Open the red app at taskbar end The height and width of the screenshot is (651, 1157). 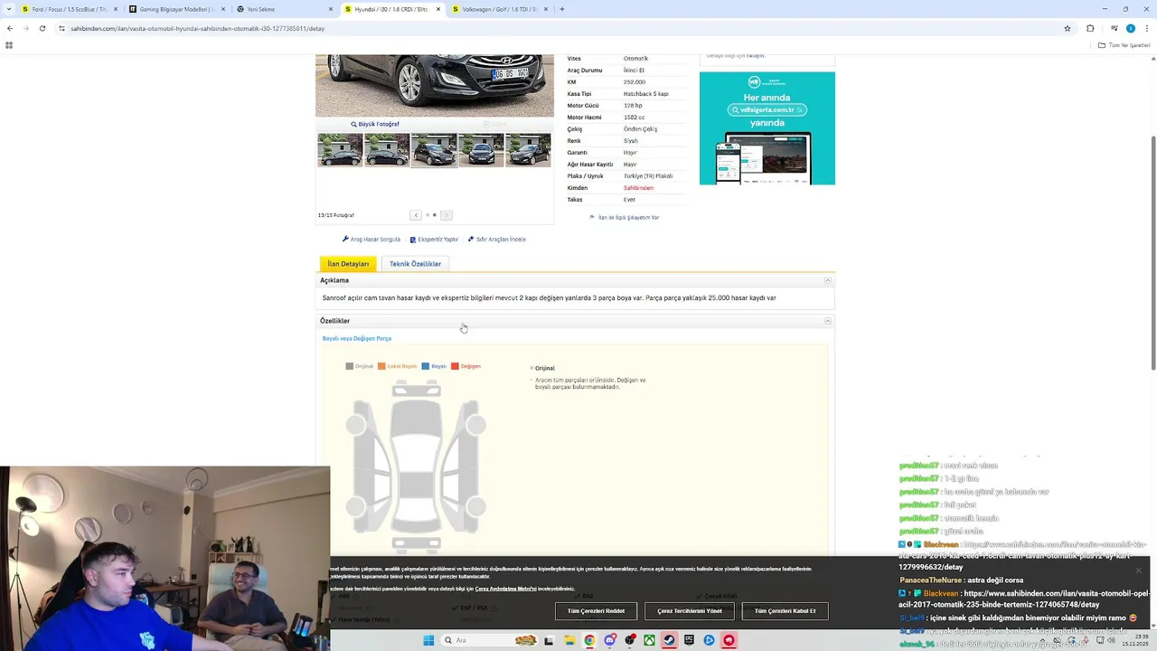[729, 640]
